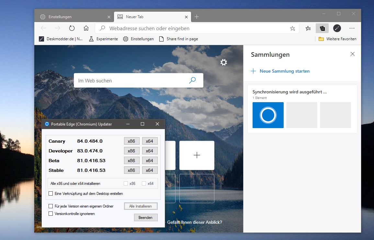Viewport: 374px width, 240px height.
Task: Click the magnifier in the web search box
Action: 192,80
